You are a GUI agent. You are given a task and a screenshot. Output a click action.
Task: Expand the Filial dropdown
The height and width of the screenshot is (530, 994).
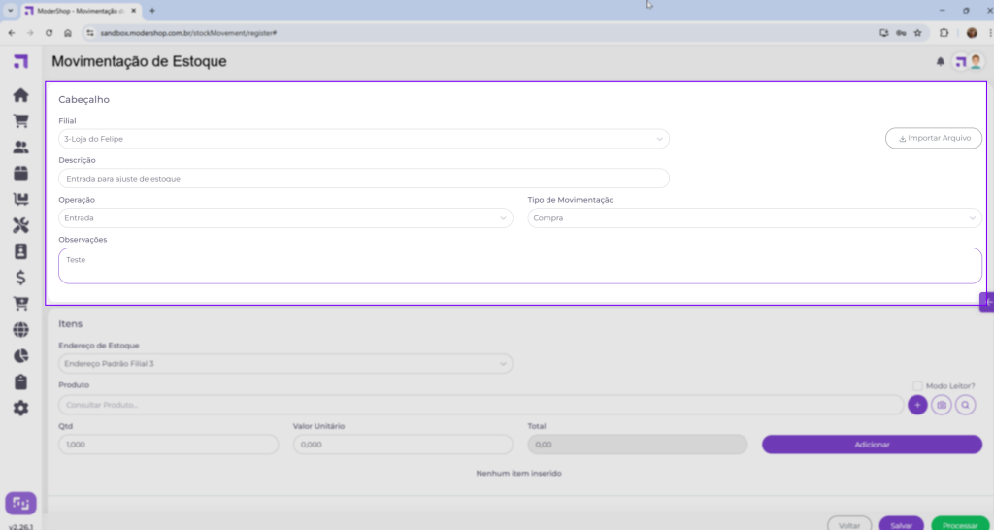[x=364, y=139]
